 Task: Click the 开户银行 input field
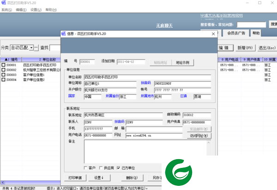[110, 90]
